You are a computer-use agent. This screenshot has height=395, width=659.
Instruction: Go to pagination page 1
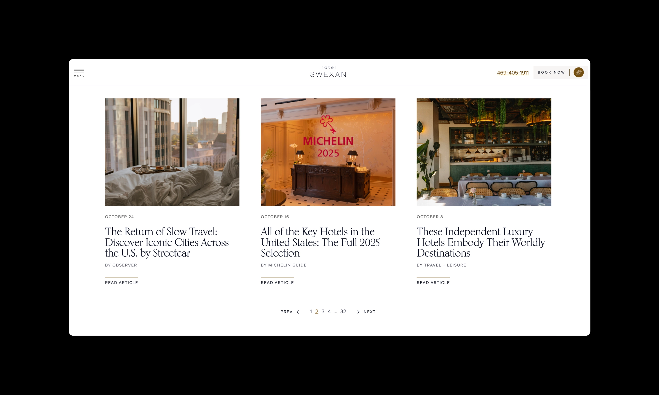[311, 311]
